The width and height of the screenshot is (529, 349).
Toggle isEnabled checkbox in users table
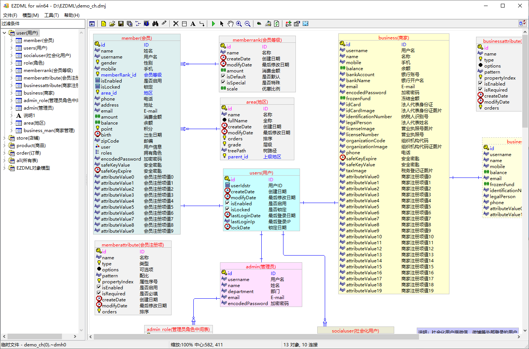pyautogui.click(x=227, y=203)
